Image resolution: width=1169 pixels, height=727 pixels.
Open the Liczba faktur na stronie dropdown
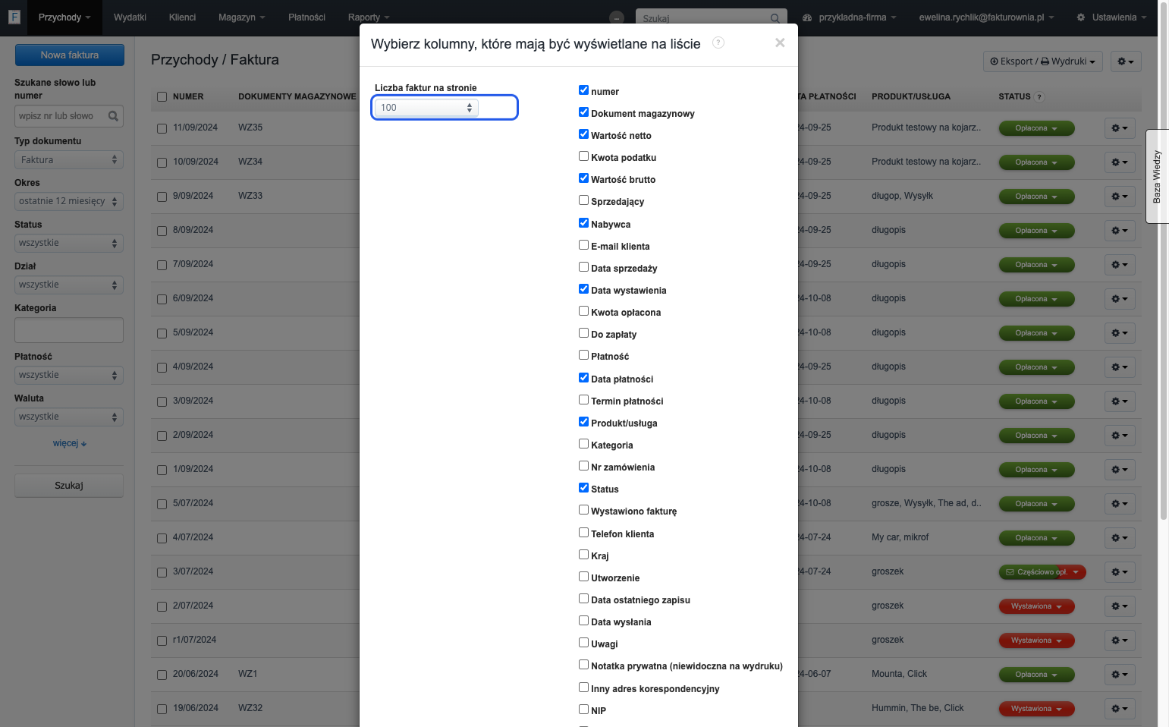point(426,108)
